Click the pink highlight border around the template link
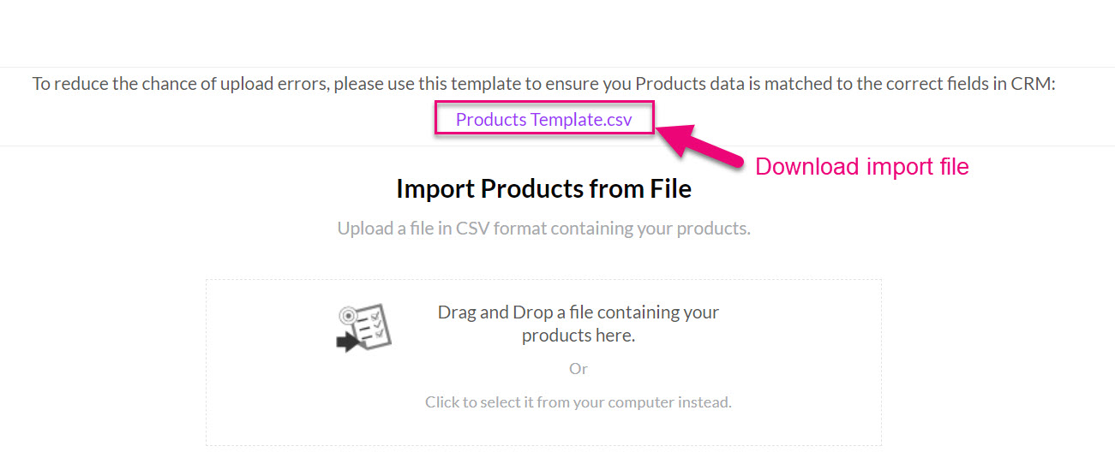The height and width of the screenshot is (452, 1115). coord(544,103)
